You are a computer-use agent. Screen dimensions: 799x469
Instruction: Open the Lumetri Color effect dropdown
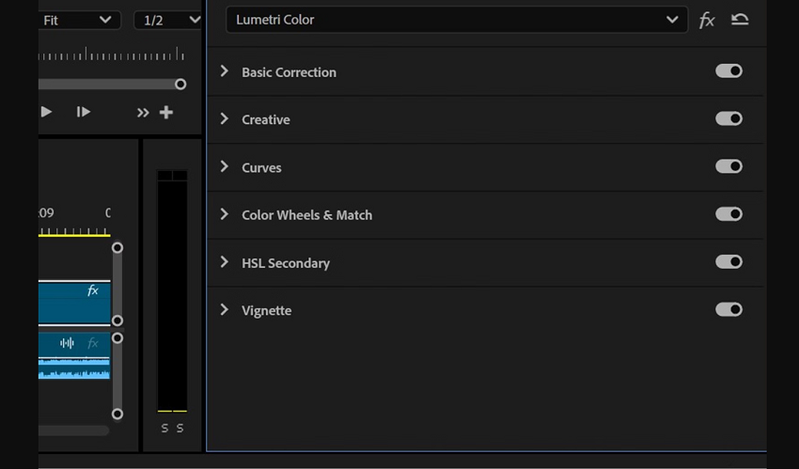457,20
